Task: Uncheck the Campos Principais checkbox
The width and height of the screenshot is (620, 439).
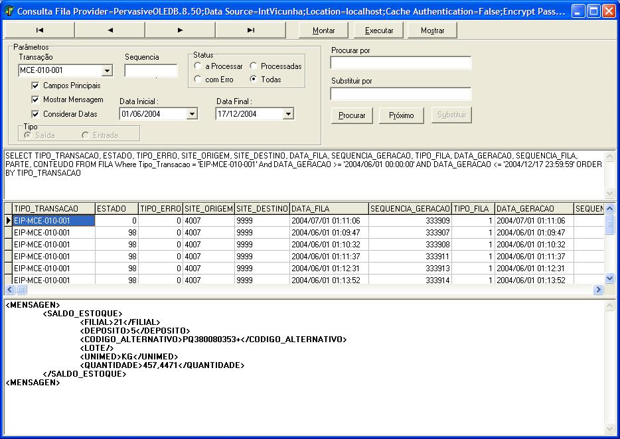Action: (x=35, y=86)
